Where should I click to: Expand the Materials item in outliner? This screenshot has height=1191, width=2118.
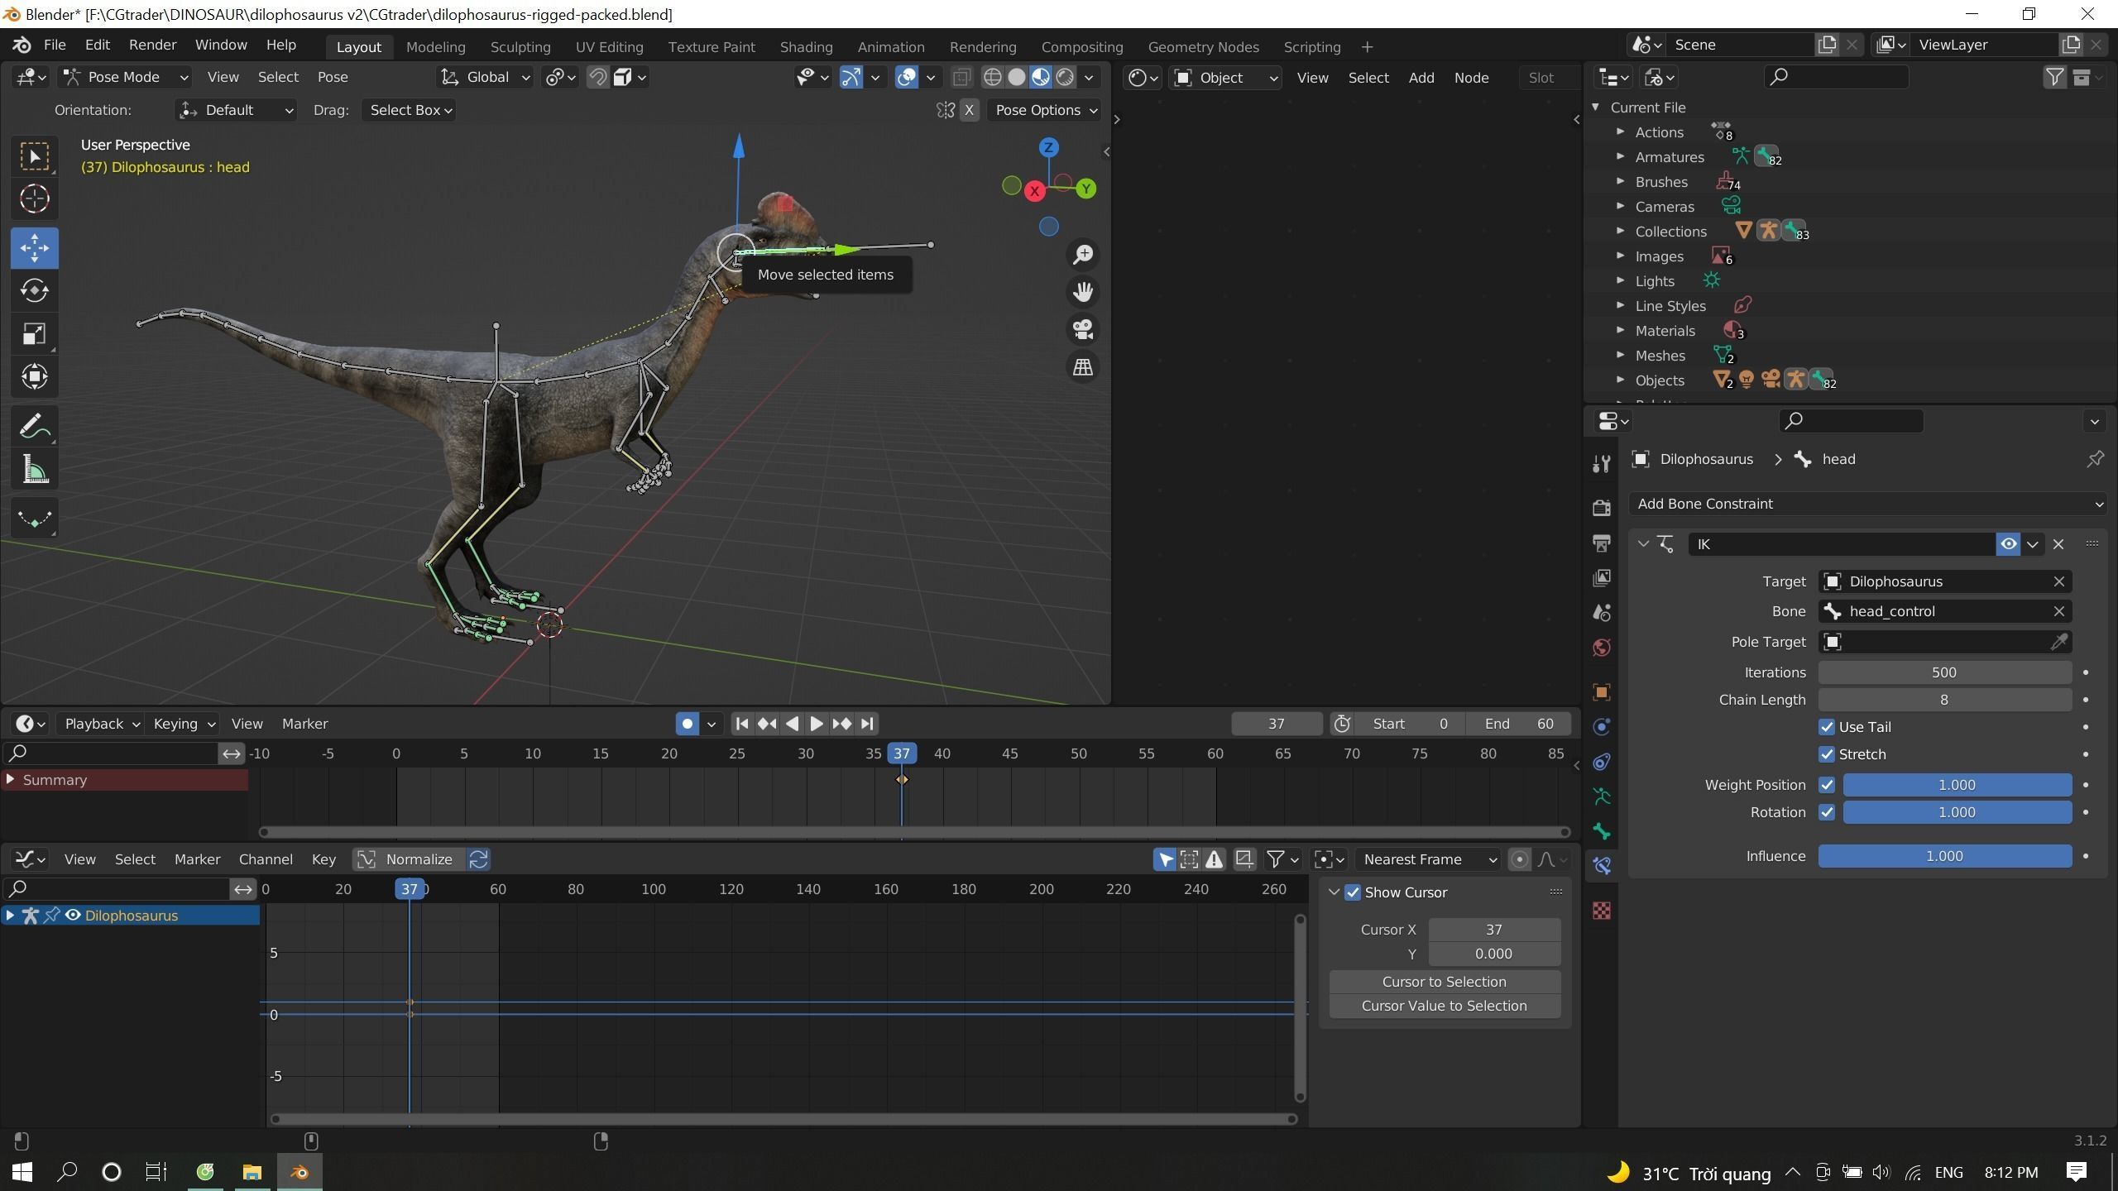(1621, 331)
